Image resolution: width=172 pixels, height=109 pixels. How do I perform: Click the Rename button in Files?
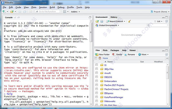coord(130,54)
